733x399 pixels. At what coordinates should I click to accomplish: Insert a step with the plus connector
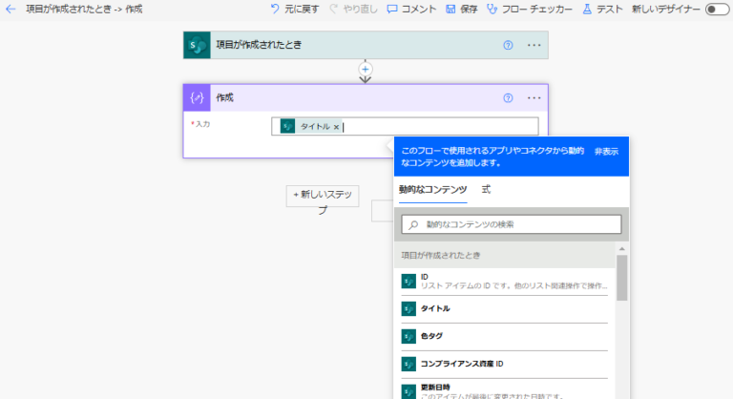tap(365, 70)
